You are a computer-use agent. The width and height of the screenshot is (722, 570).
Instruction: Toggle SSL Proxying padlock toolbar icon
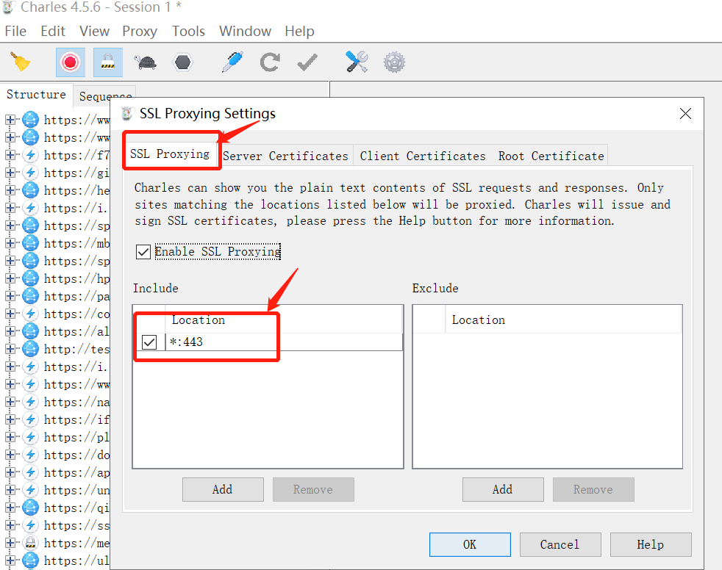108,62
